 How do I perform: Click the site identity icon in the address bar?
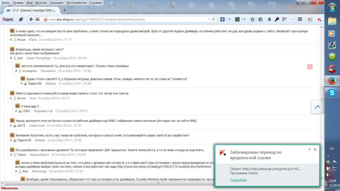click(45, 20)
